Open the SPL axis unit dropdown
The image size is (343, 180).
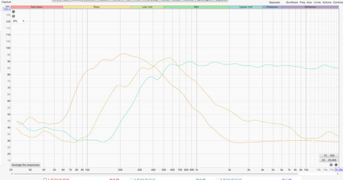19,21
